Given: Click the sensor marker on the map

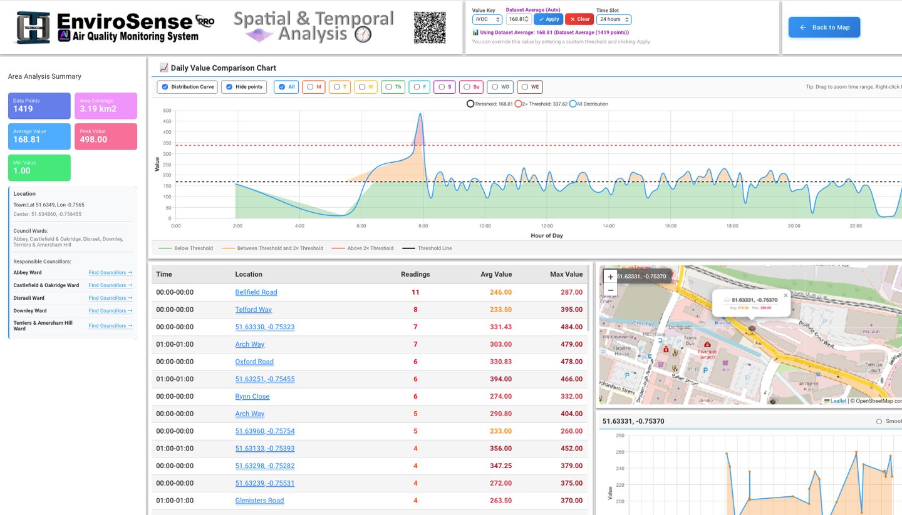Looking at the screenshot, I should click(752, 328).
